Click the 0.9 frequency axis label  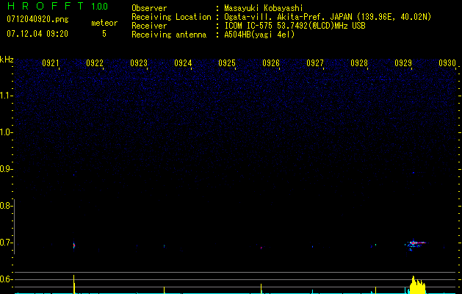coord(6,169)
